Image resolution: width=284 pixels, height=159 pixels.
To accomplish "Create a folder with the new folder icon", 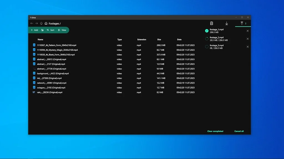I will pos(42,30).
